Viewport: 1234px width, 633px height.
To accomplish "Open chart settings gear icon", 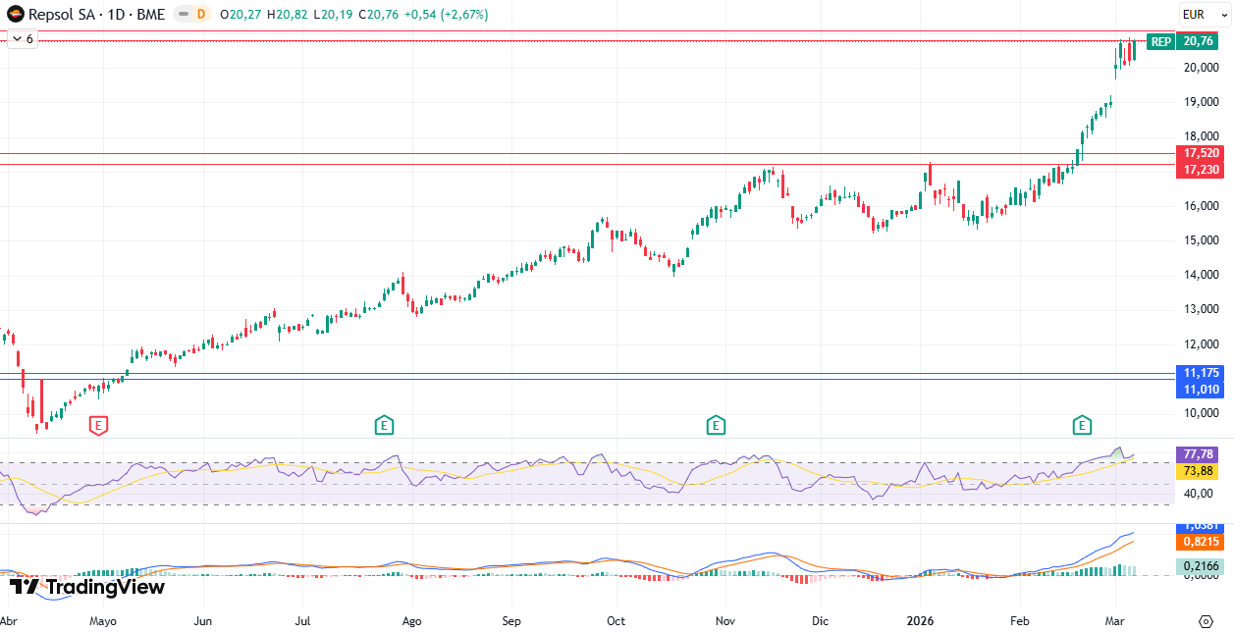I will click(1206, 621).
